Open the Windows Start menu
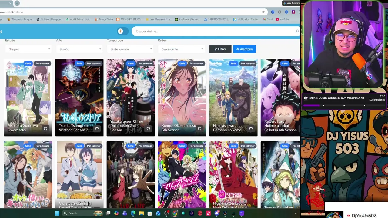The width and height of the screenshot is (388, 218). pyautogui.click(x=57, y=213)
